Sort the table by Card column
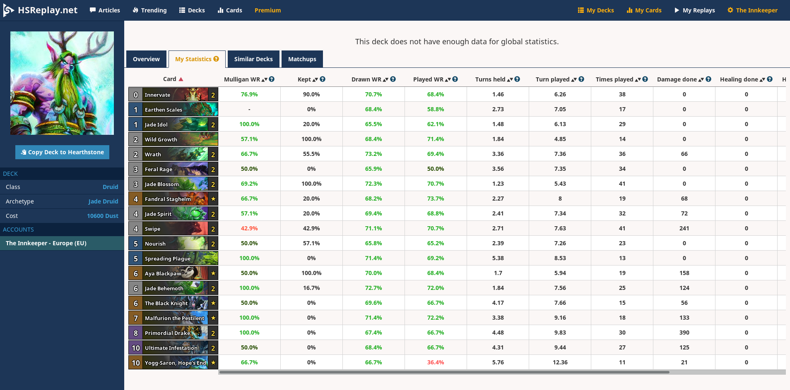The height and width of the screenshot is (390, 790). pyautogui.click(x=173, y=79)
